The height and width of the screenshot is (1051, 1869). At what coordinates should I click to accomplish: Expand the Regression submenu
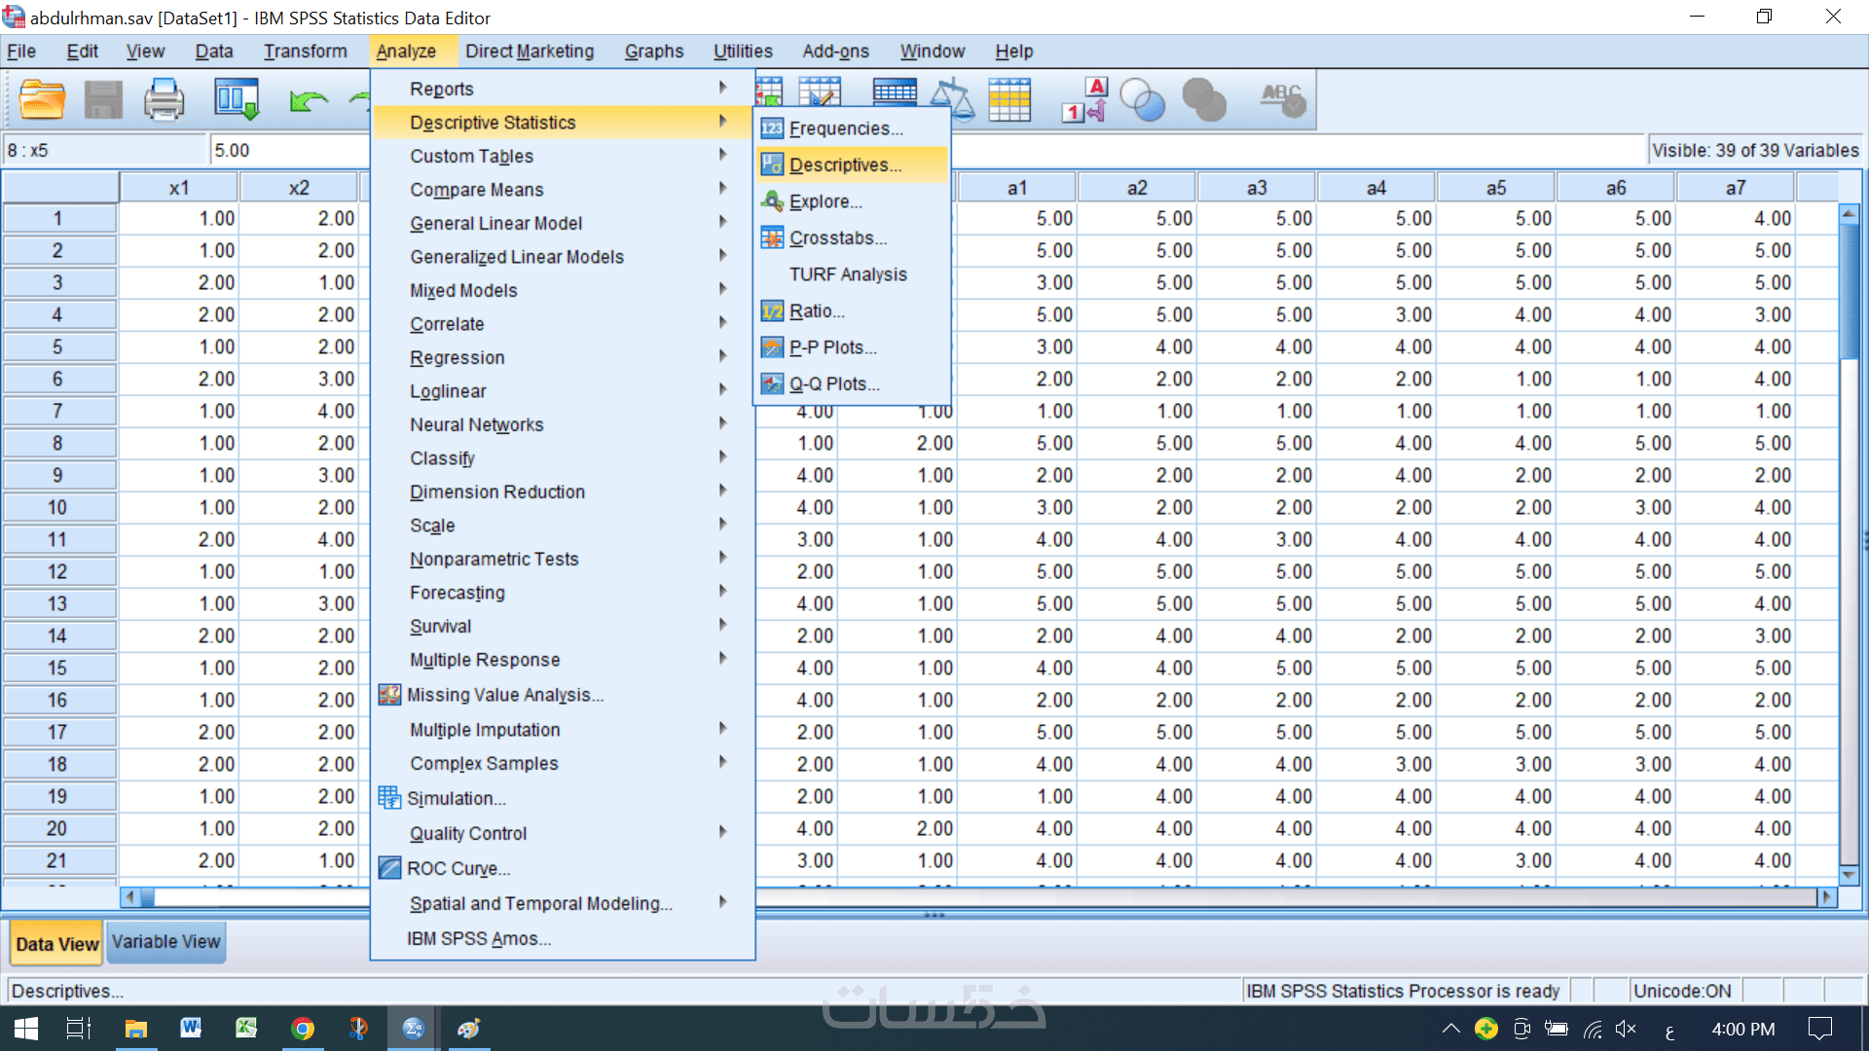tap(457, 358)
